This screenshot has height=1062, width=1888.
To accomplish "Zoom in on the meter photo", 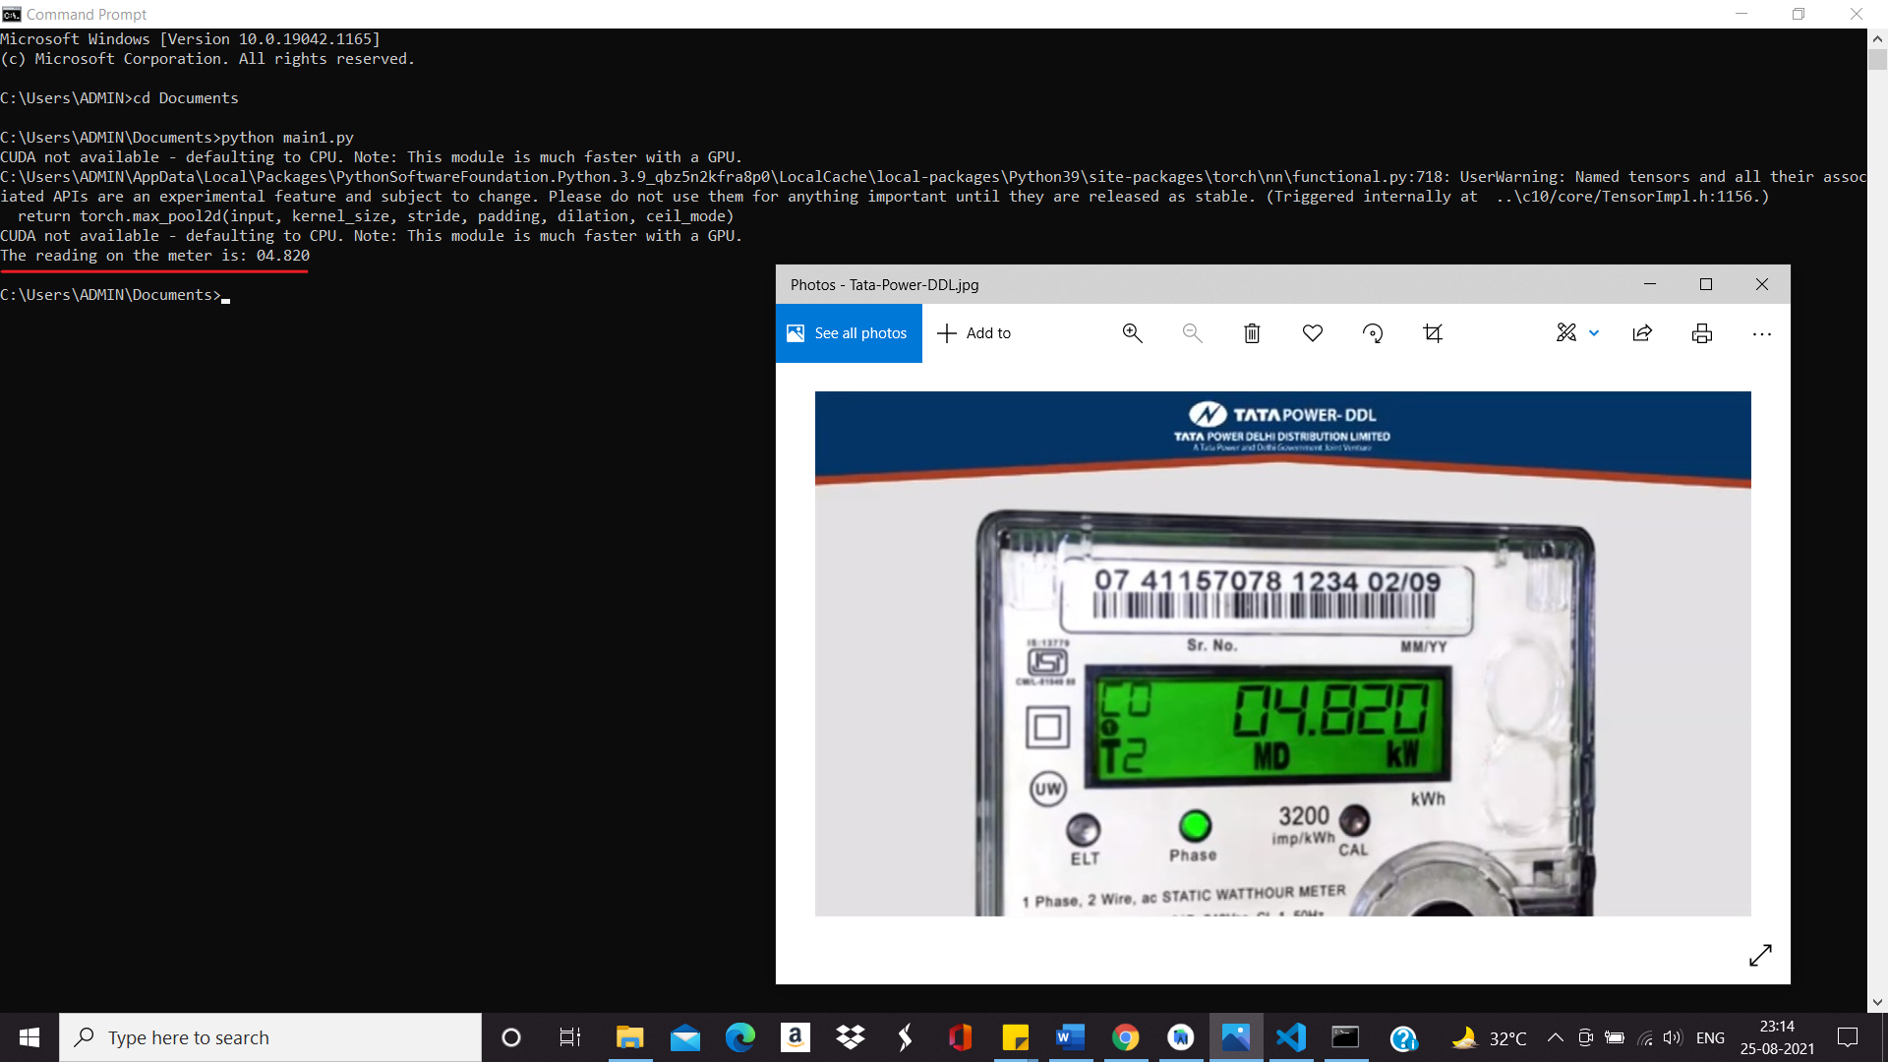I will (1133, 333).
